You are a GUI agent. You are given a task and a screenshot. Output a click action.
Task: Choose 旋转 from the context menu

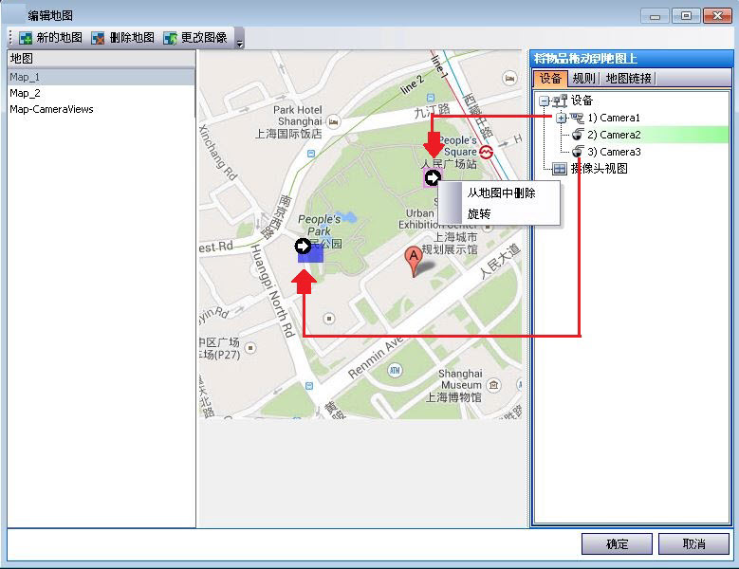click(x=501, y=213)
